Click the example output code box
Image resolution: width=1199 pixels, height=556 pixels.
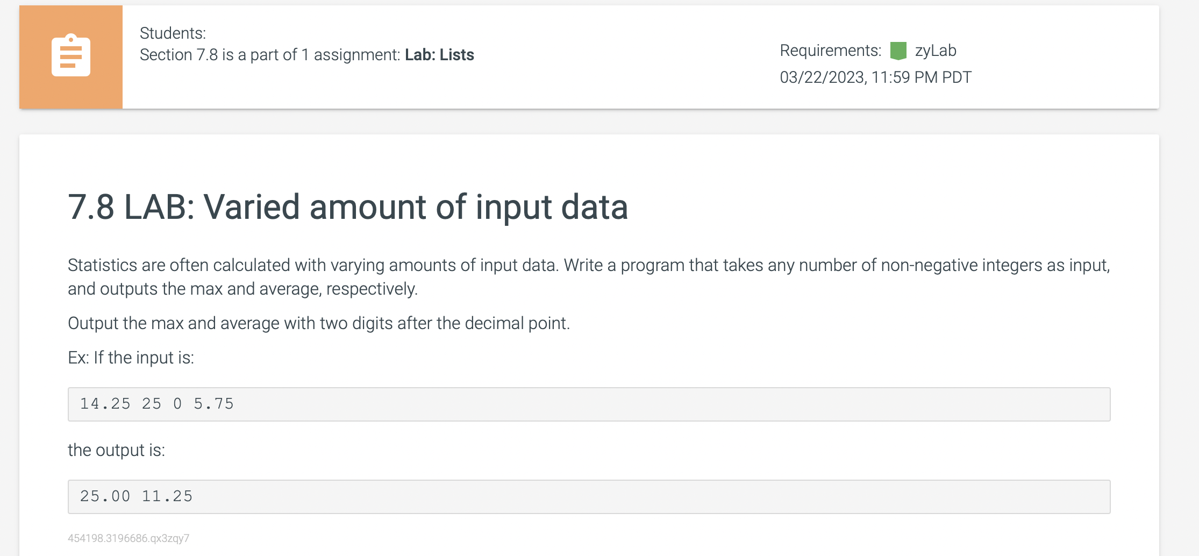click(x=589, y=497)
